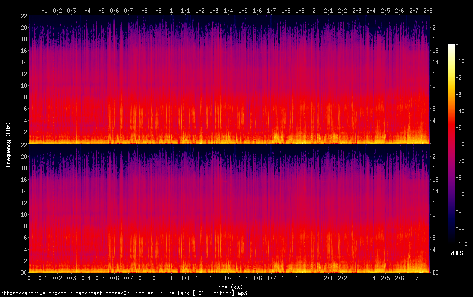Click the "DC" label at the bottom-left corner

(x=23, y=273)
